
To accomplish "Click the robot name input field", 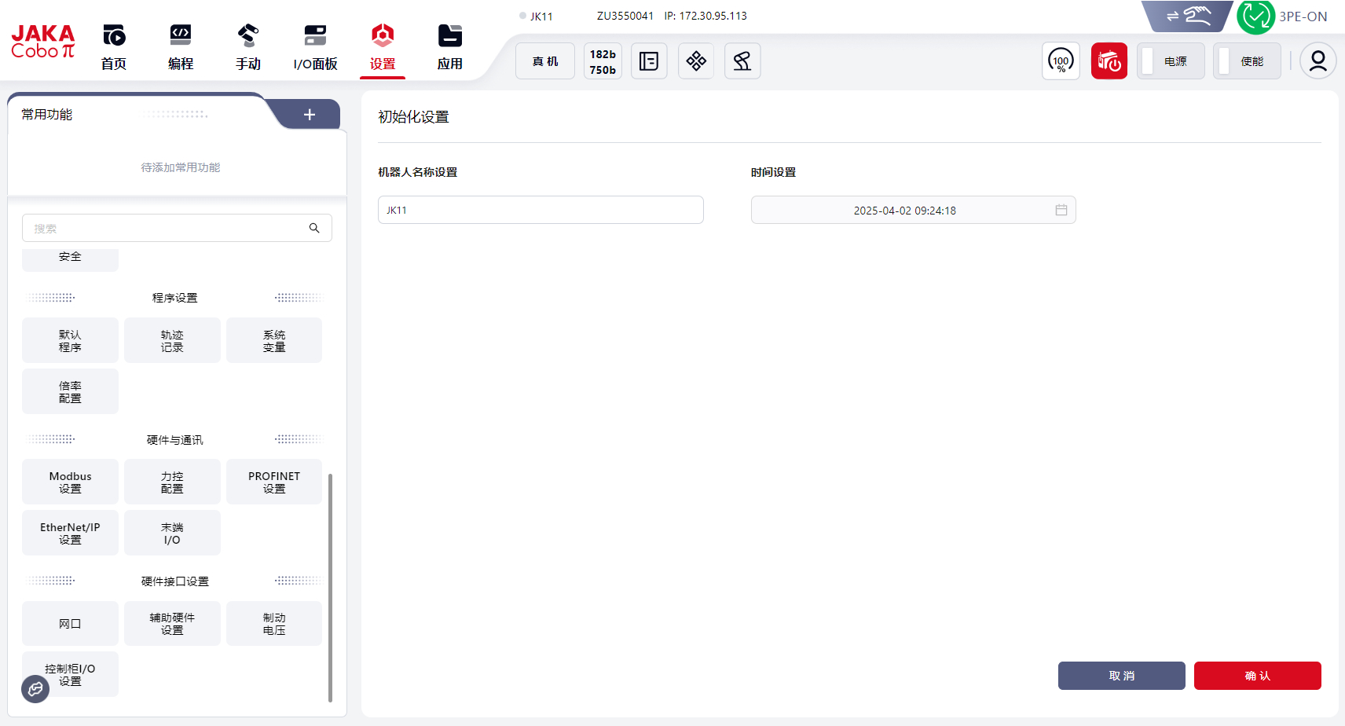I will tap(541, 211).
